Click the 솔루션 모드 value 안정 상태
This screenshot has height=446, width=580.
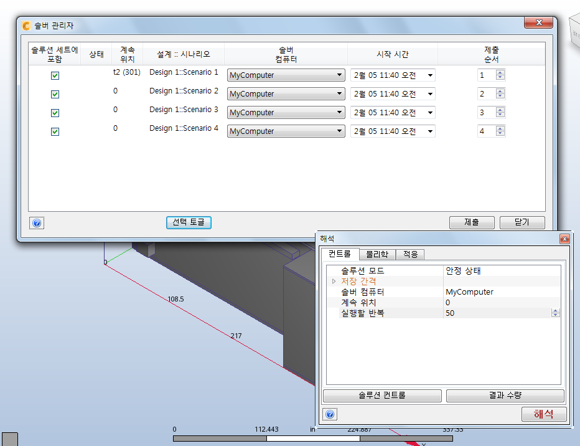coord(463,271)
